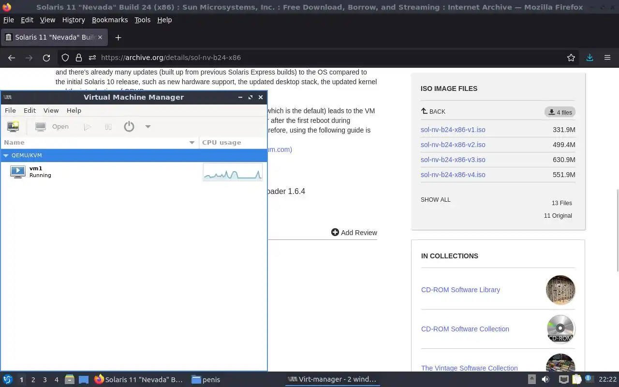The width and height of the screenshot is (619, 387).
Task: Click the BACK link in ISO image files
Action: point(433,111)
